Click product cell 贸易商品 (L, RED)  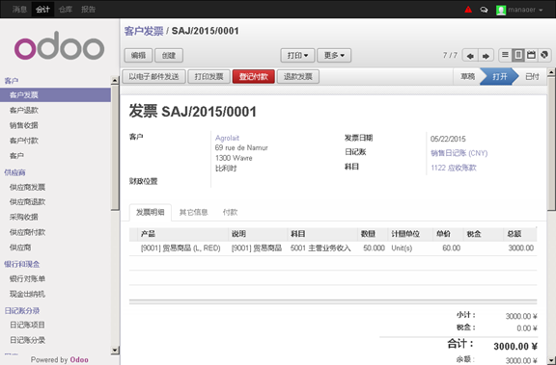tap(181, 248)
